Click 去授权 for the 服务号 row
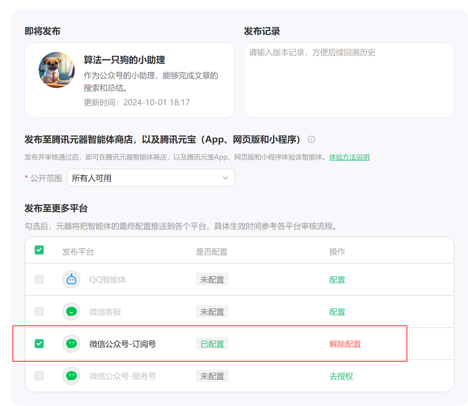 click(341, 376)
